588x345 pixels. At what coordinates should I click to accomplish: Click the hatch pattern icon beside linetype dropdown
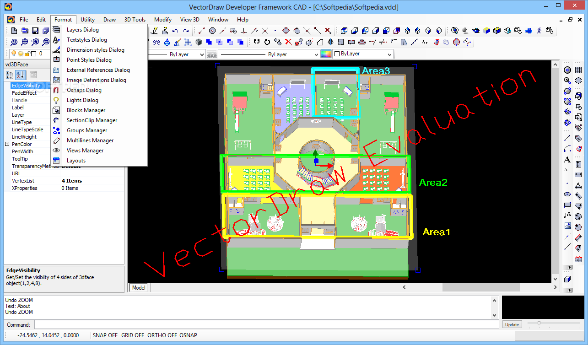tap(211, 54)
